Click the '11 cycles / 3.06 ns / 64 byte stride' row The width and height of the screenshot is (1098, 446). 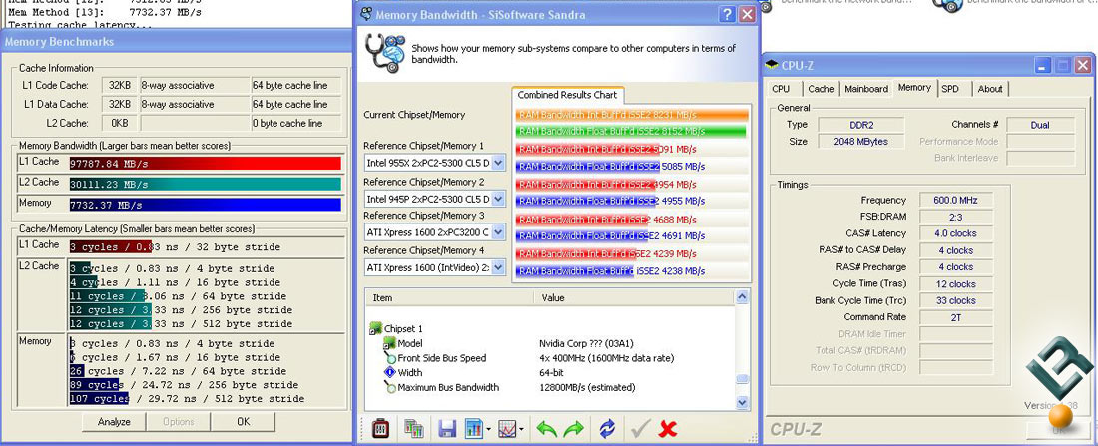click(x=178, y=296)
